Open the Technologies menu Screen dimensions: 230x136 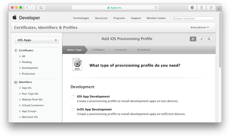[x=81, y=18]
